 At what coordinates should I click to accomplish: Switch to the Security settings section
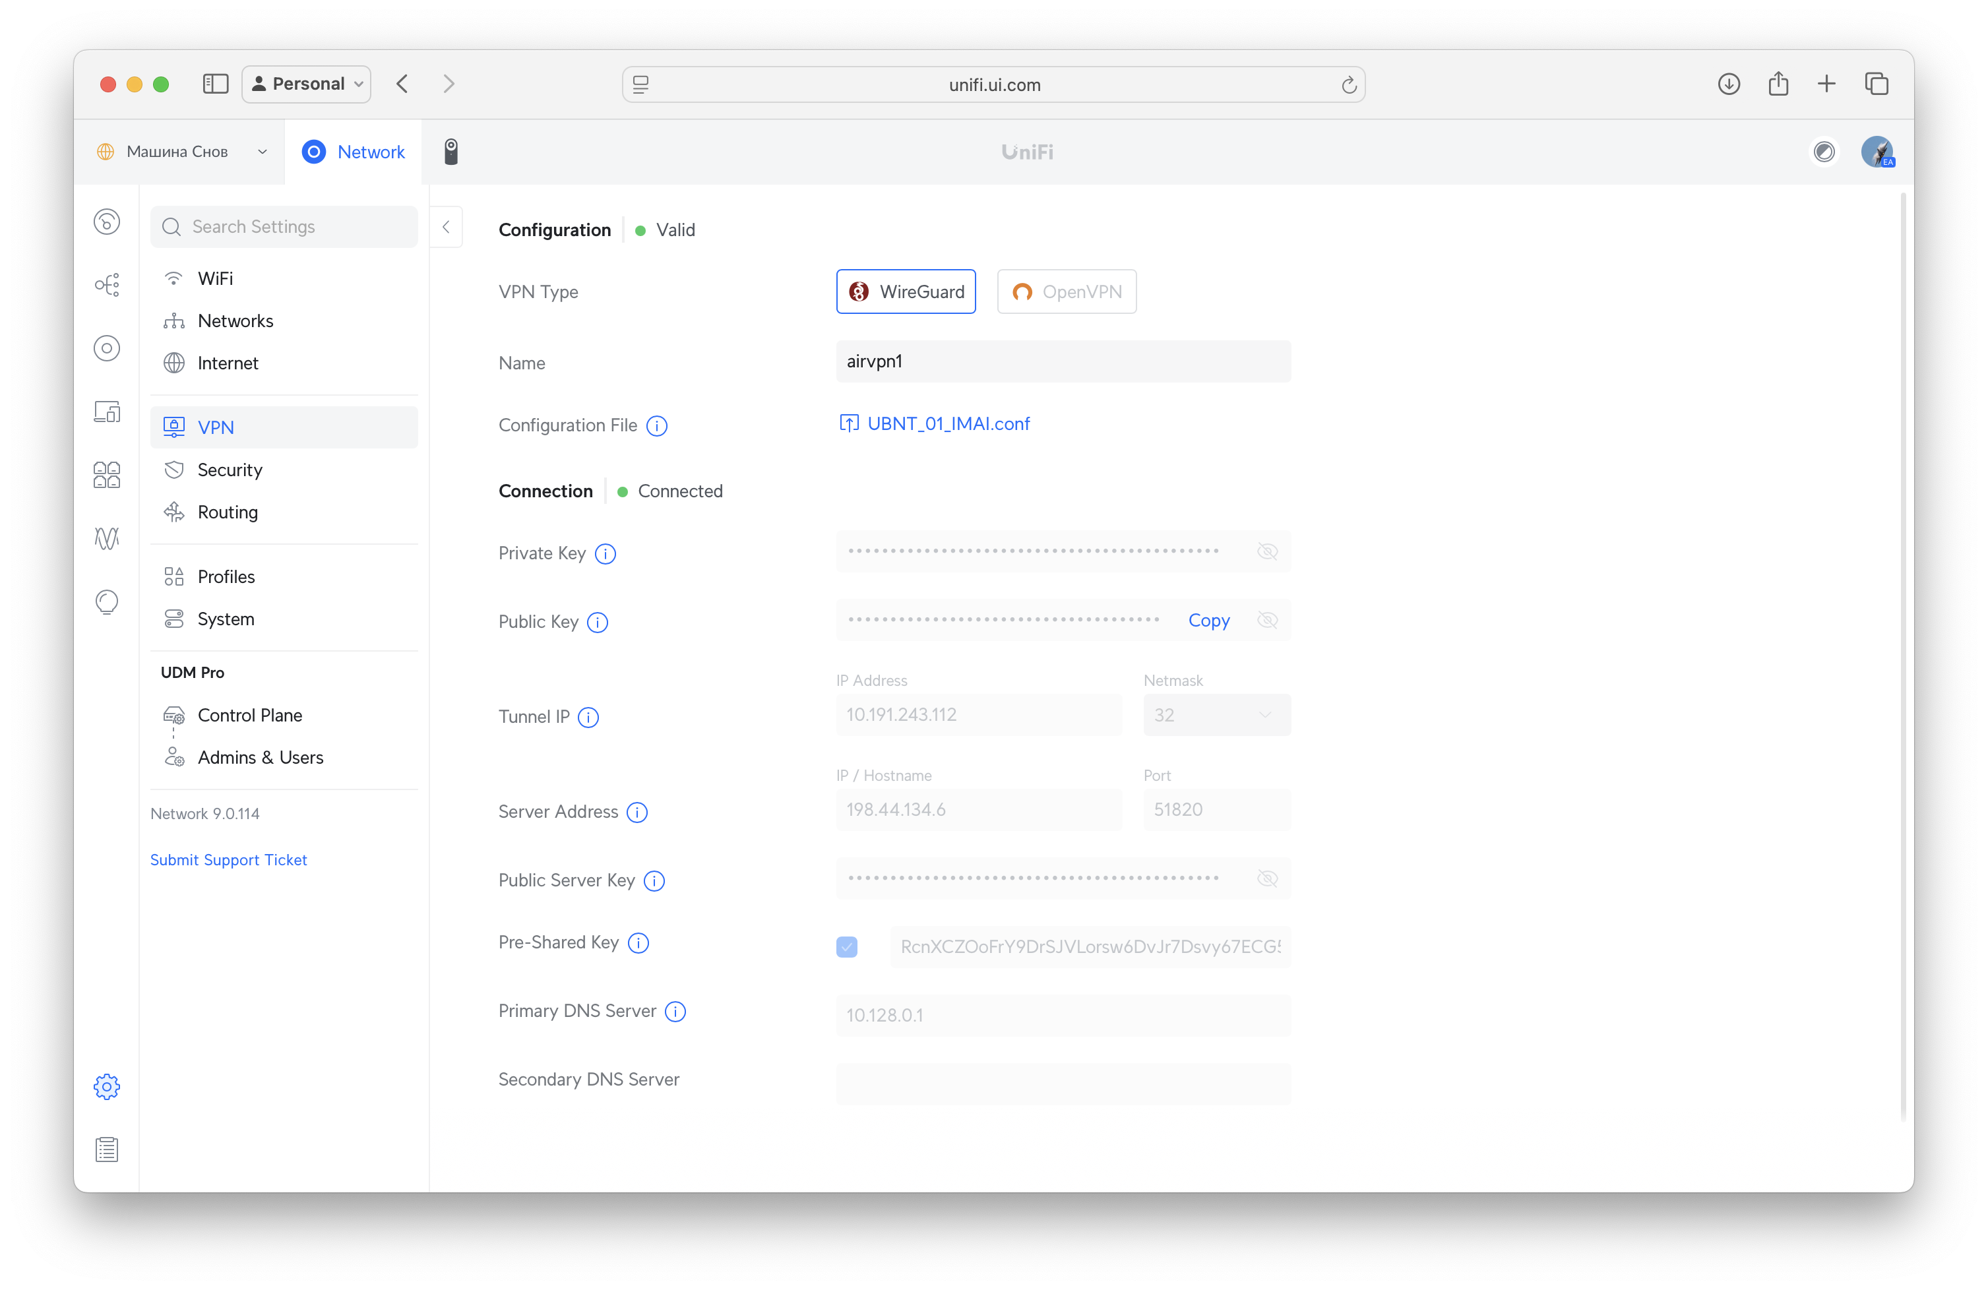[229, 470]
